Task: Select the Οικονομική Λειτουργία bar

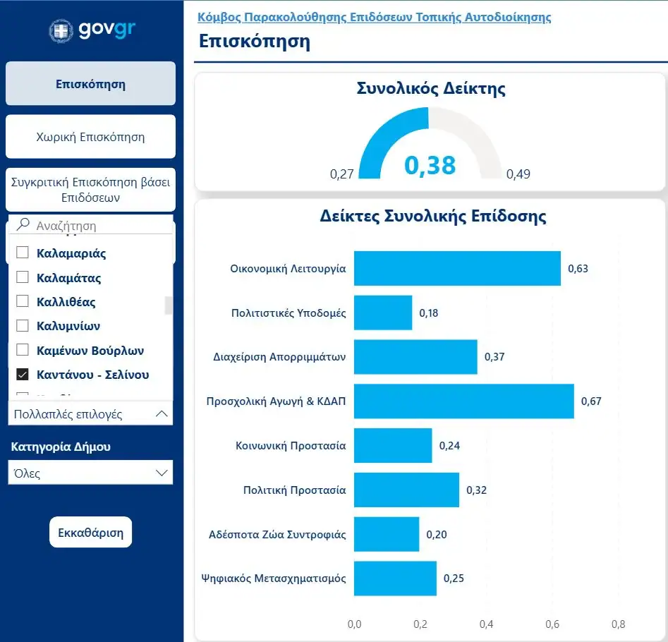Action: 456,269
